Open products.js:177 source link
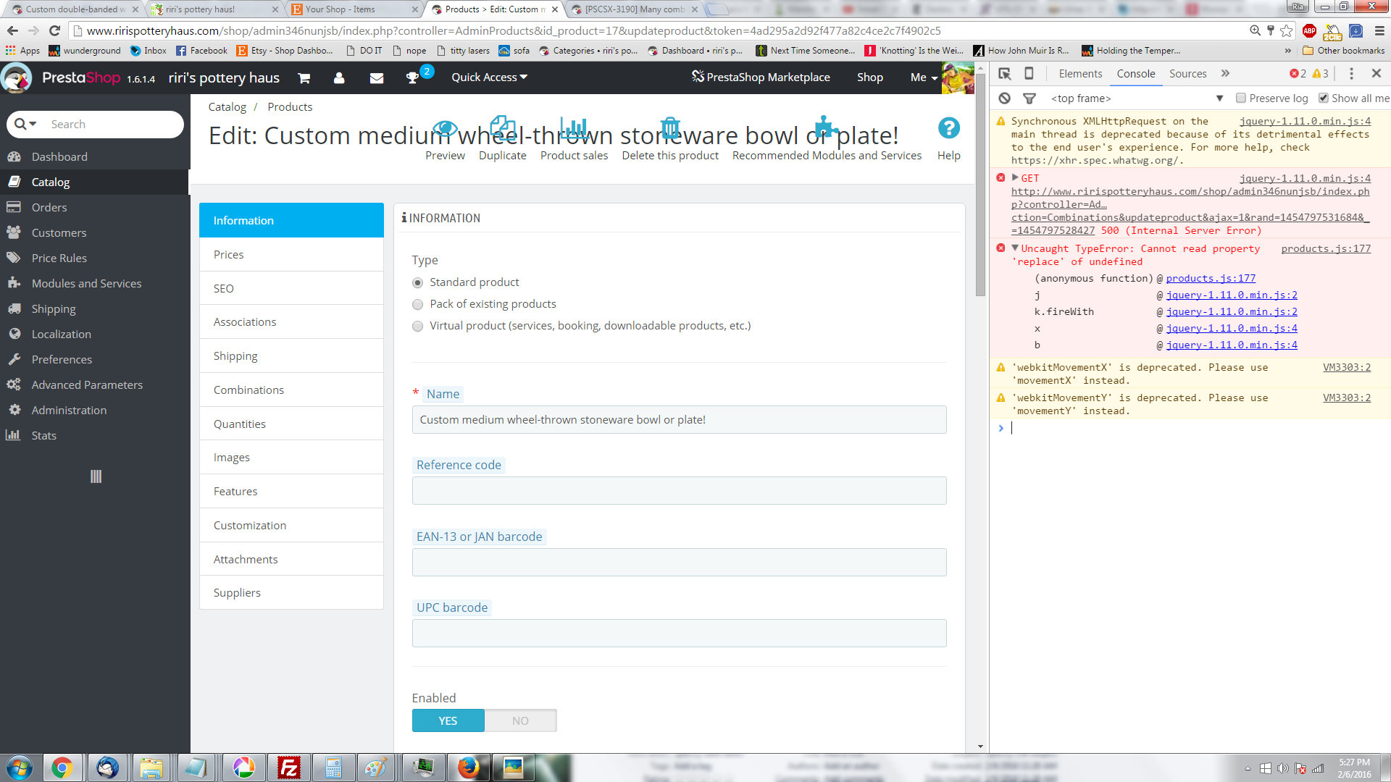This screenshot has width=1391, height=782. pyautogui.click(x=1325, y=248)
